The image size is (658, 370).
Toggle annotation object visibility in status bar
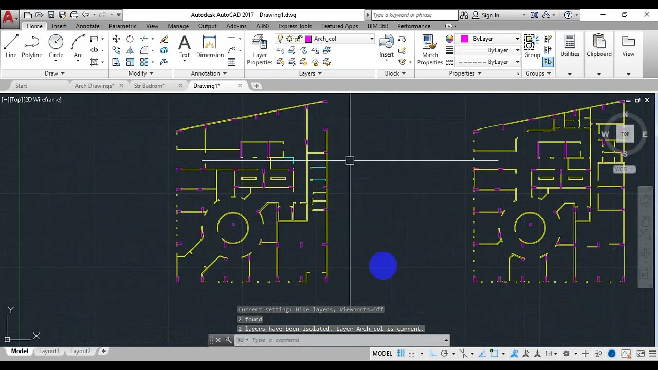pyautogui.click(x=515, y=354)
